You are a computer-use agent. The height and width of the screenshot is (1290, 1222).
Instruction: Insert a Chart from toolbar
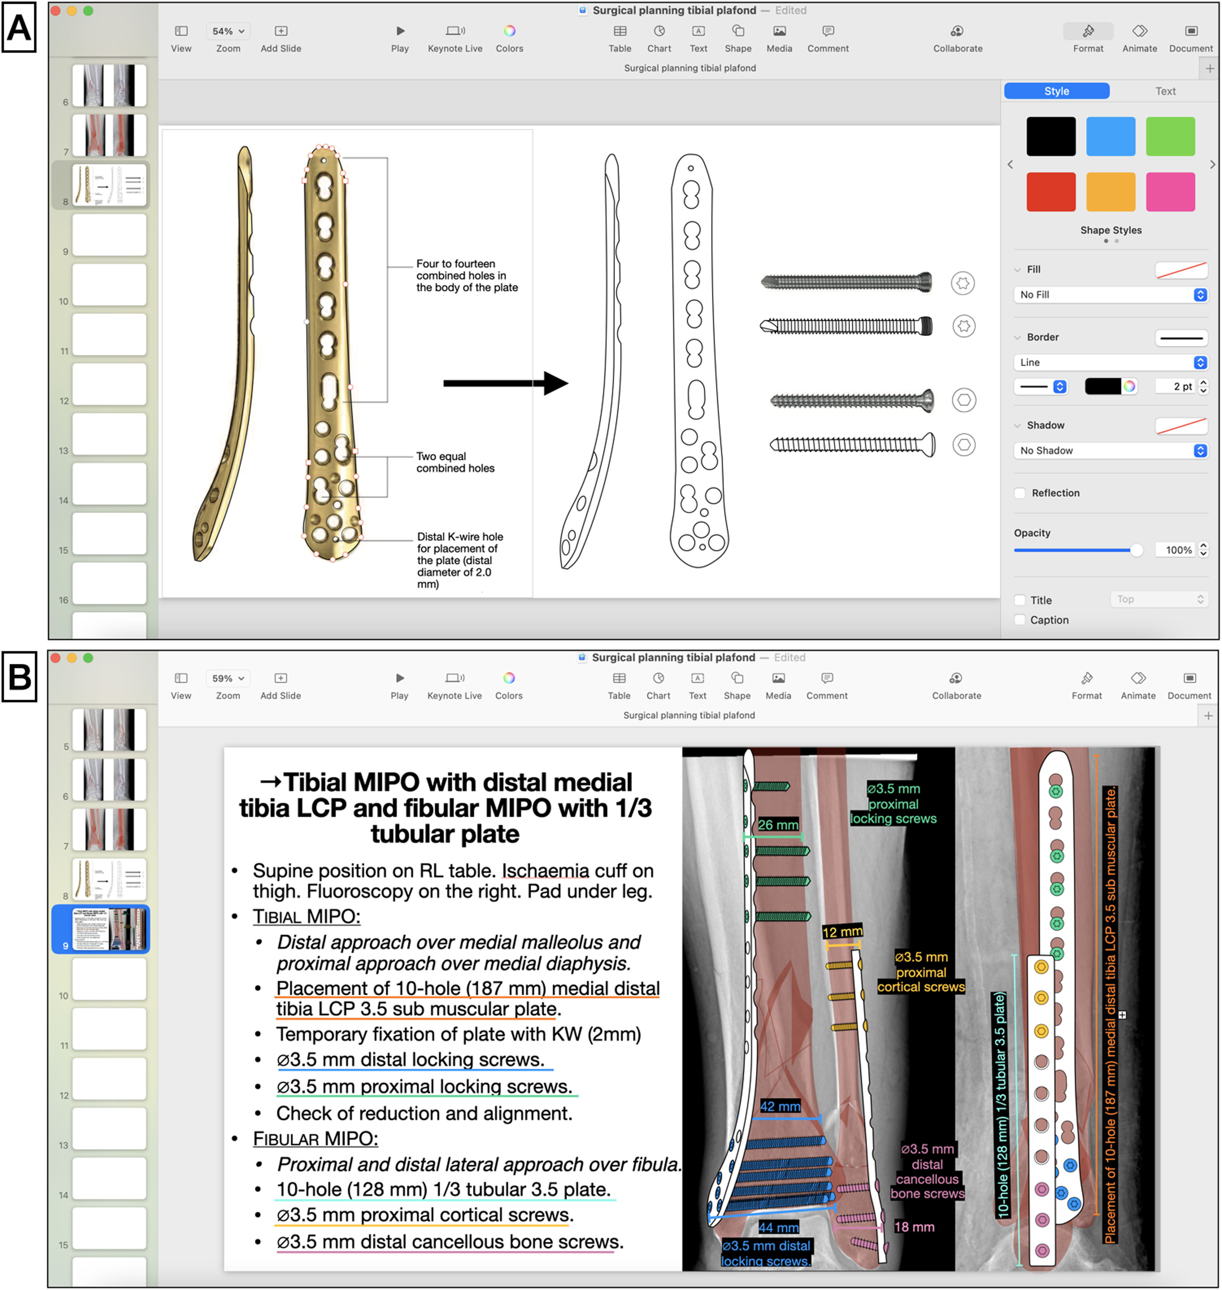pyautogui.click(x=659, y=31)
